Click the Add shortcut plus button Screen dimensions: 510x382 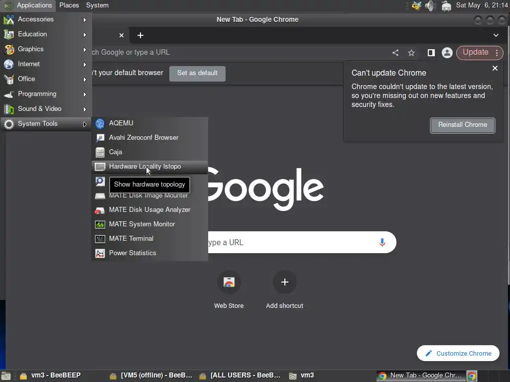click(x=284, y=282)
